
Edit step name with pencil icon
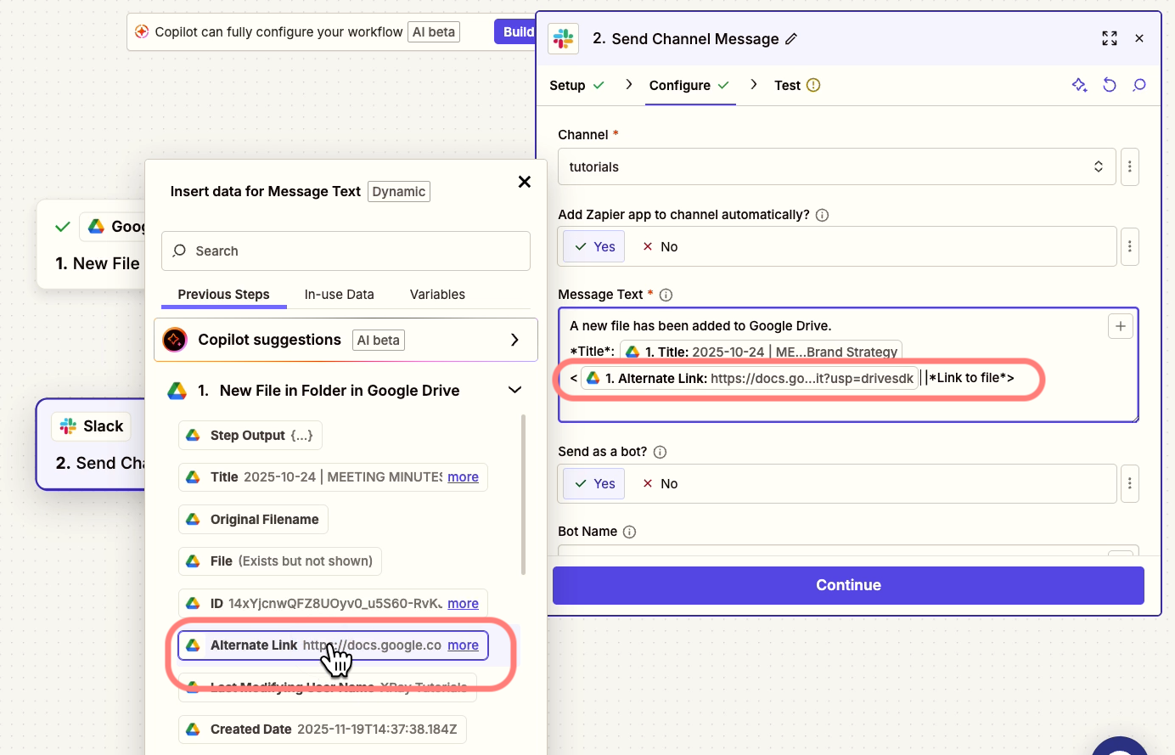(x=791, y=39)
